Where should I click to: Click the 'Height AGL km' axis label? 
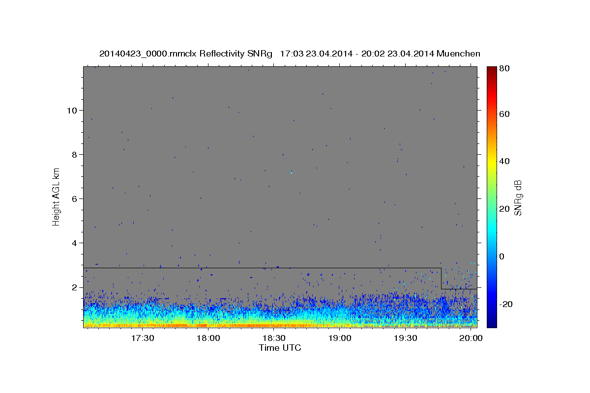coord(56,196)
